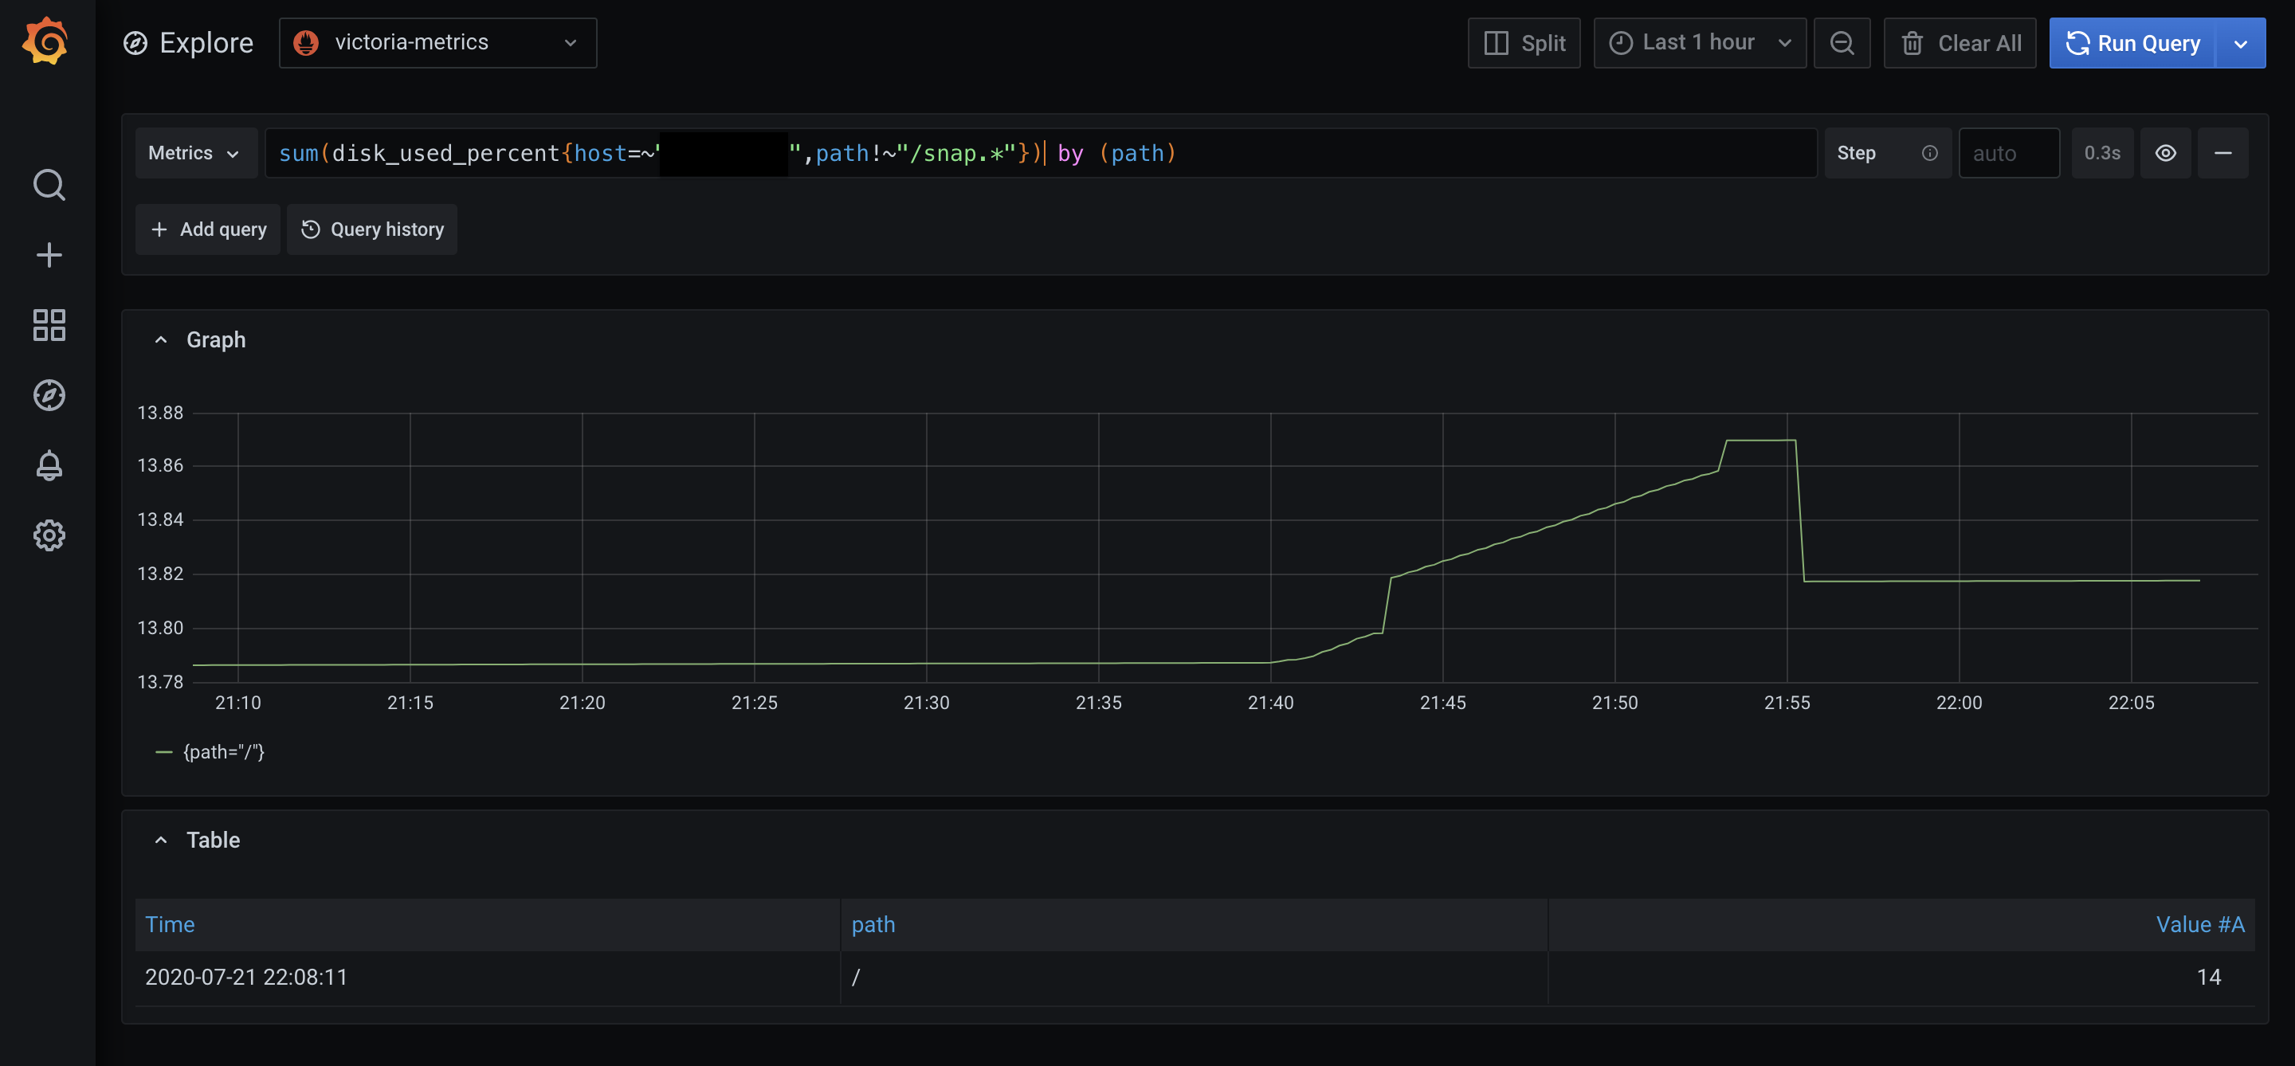Click Add query button
Viewport: 2295px width, 1066px height.
pos(207,229)
